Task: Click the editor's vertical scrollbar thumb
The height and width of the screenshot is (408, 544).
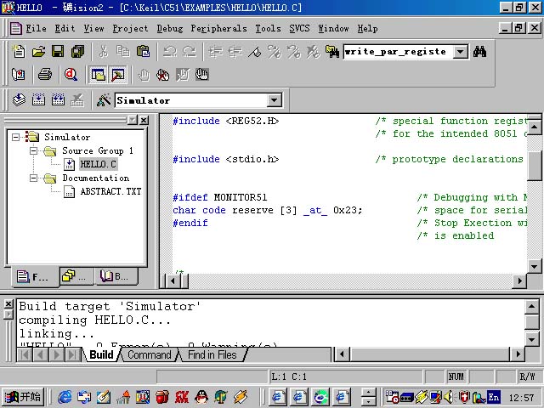Action: point(535,166)
